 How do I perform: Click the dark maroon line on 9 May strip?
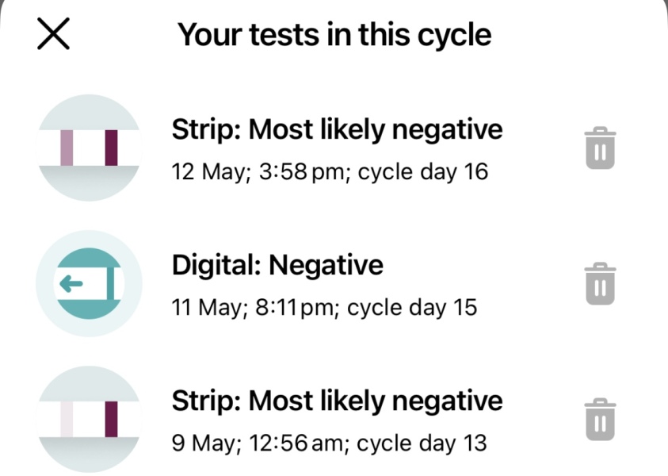tap(111, 419)
